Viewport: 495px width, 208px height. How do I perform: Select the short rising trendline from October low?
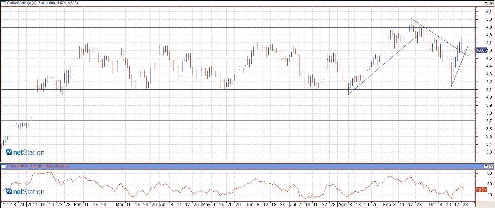point(459,67)
